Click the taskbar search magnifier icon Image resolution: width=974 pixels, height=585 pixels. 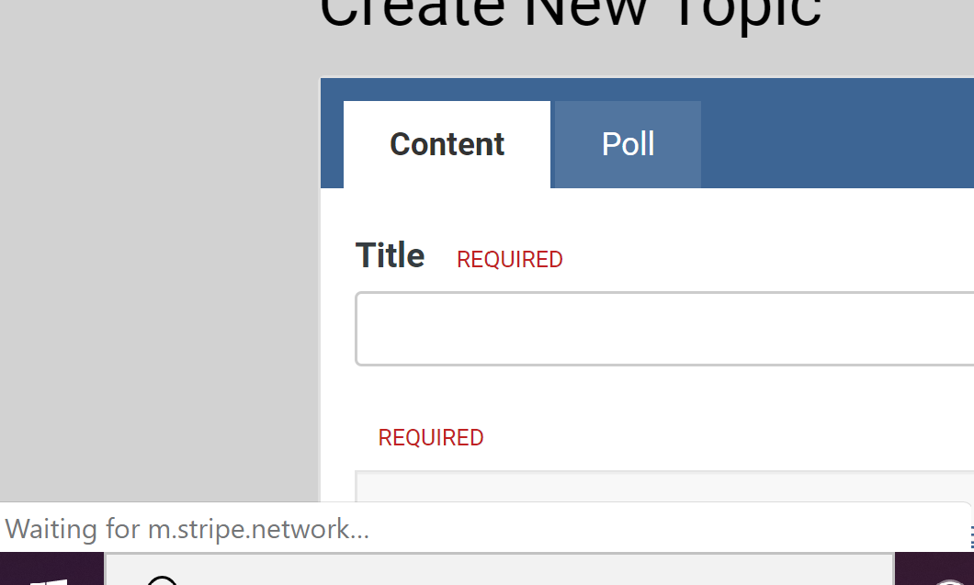162,579
